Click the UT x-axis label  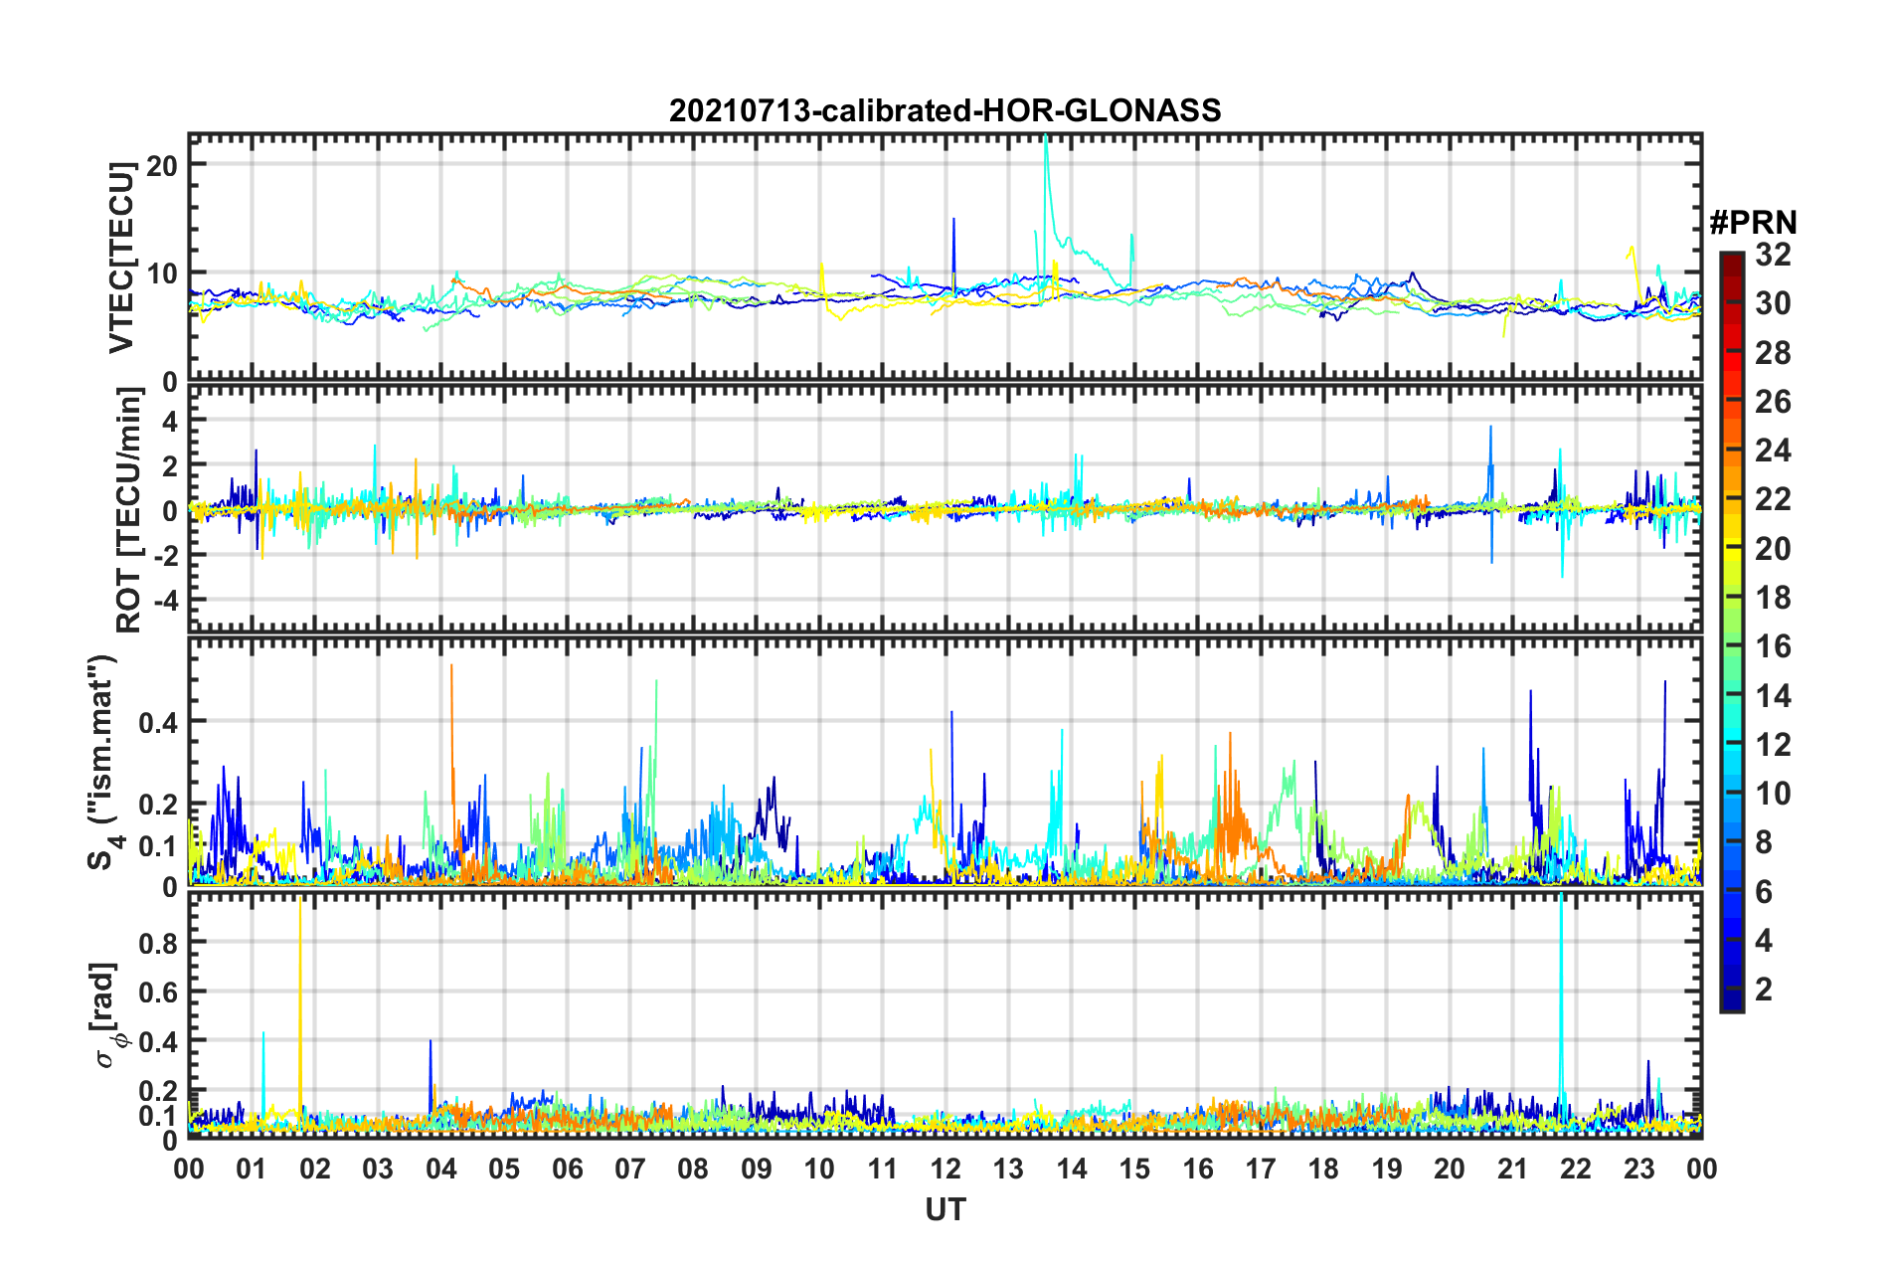tap(945, 1209)
